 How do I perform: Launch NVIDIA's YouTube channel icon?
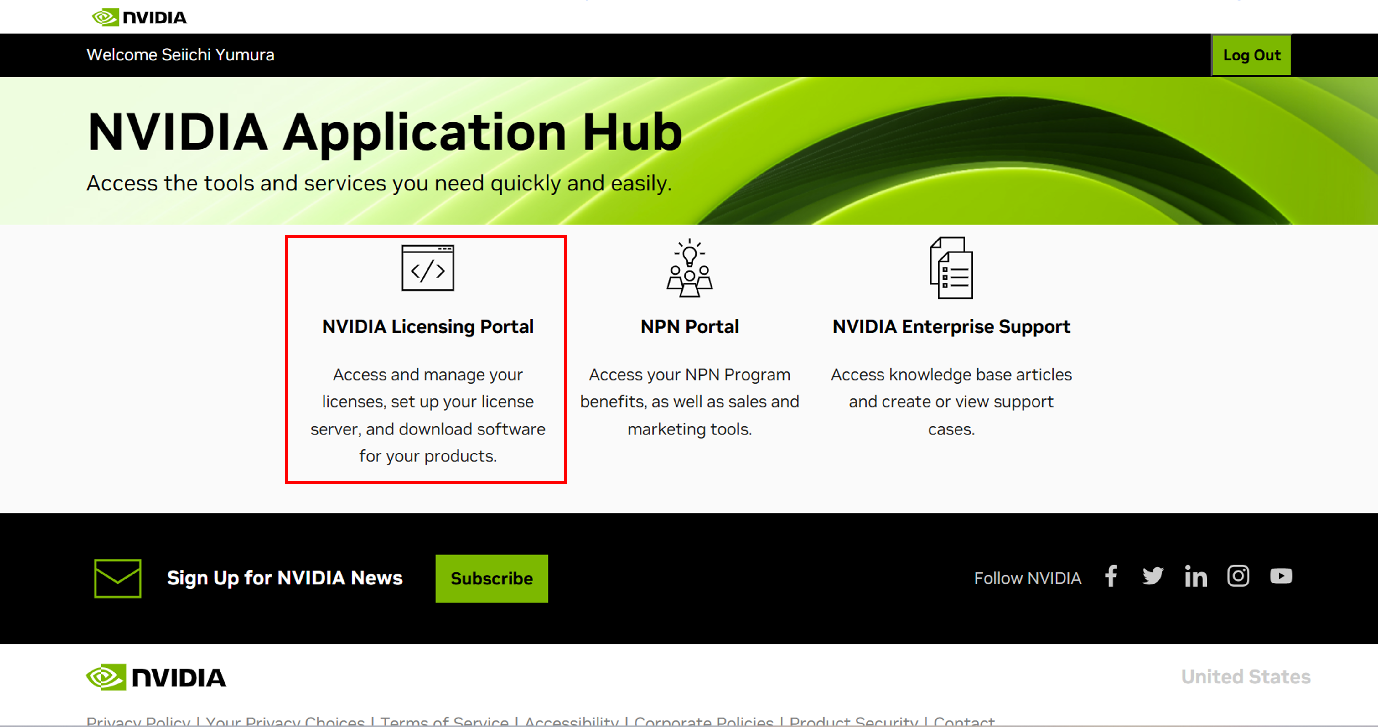(x=1281, y=576)
